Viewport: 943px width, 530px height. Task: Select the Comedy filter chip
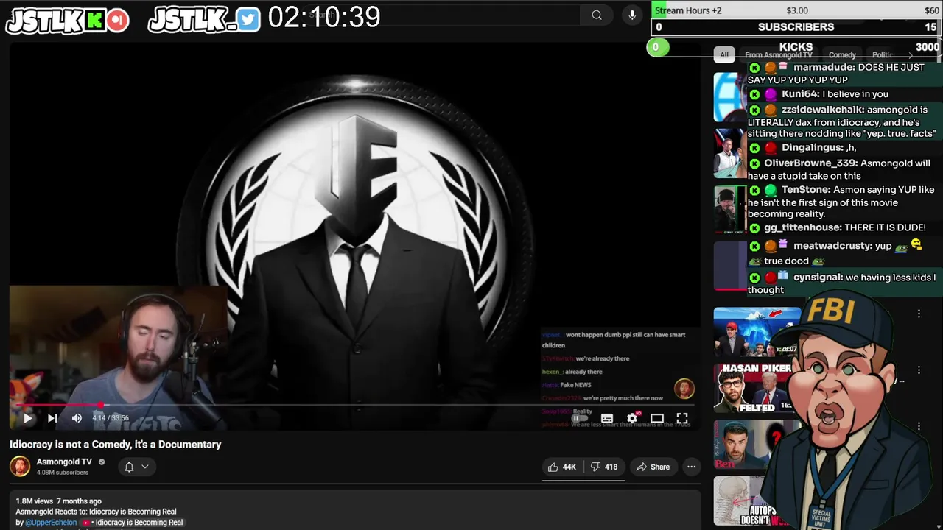[x=842, y=54]
